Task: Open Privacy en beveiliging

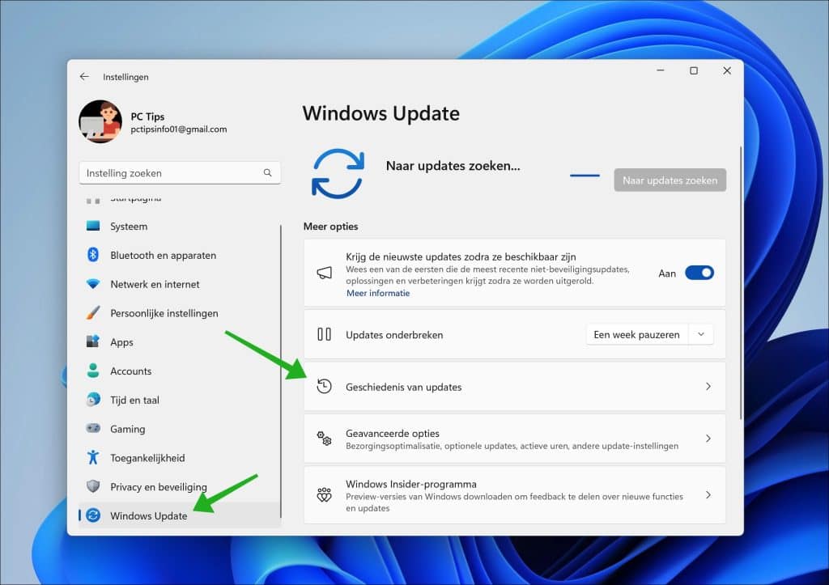Action: pyautogui.click(x=179, y=487)
